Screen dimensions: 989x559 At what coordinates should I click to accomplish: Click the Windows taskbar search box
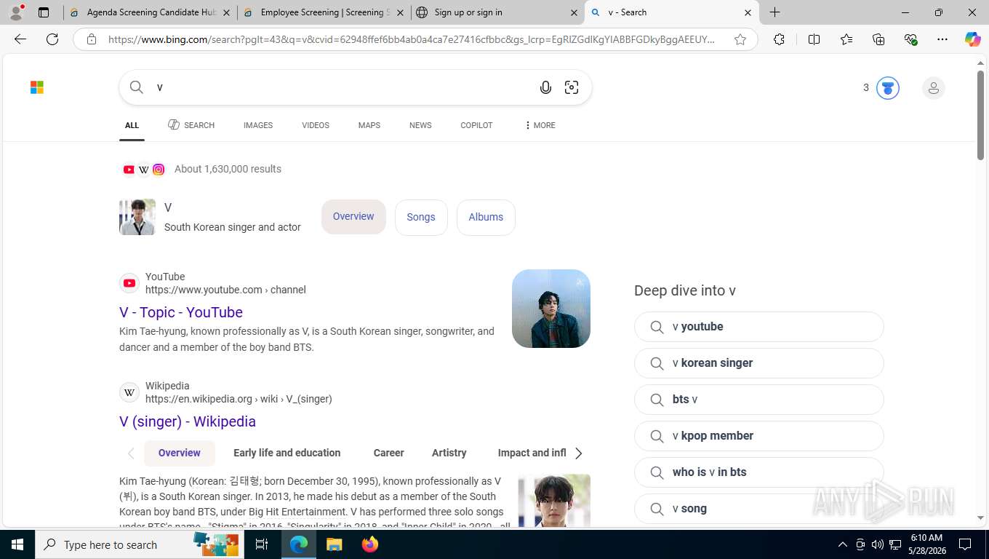click(x=140, y=544)
